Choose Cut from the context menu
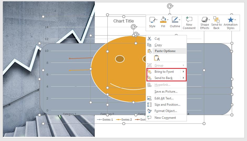Screen dimensions: 247x141 [166, 39]
